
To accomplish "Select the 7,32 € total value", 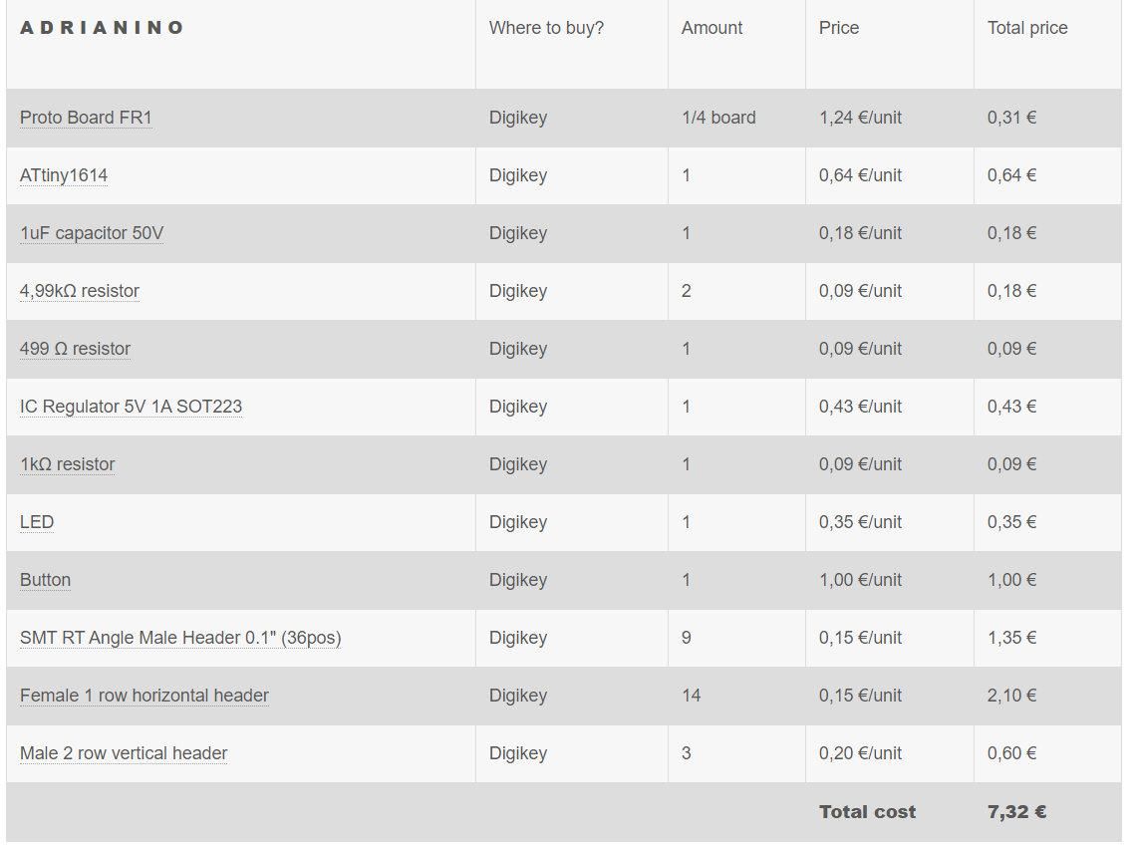I will pyautogui.click(x=1016, y=812).
